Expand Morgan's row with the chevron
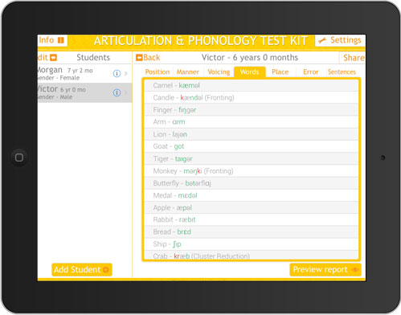The image size is (401, 315). click(x=126, y=73)
